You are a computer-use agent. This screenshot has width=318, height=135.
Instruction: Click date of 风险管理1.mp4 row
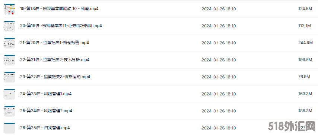pyautogui.click(x=219, y=94)
